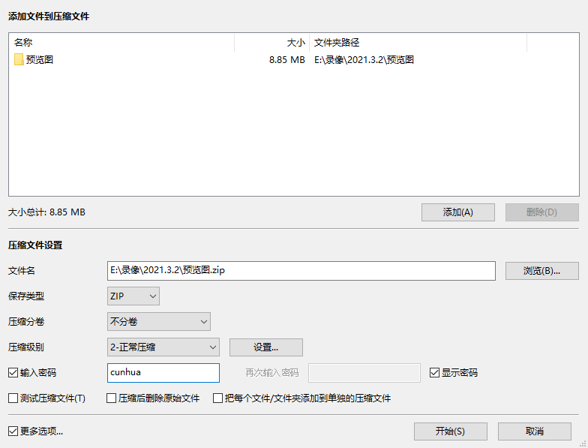Click the 名称 column header
The image size is (588, 448).
point(120,43)
